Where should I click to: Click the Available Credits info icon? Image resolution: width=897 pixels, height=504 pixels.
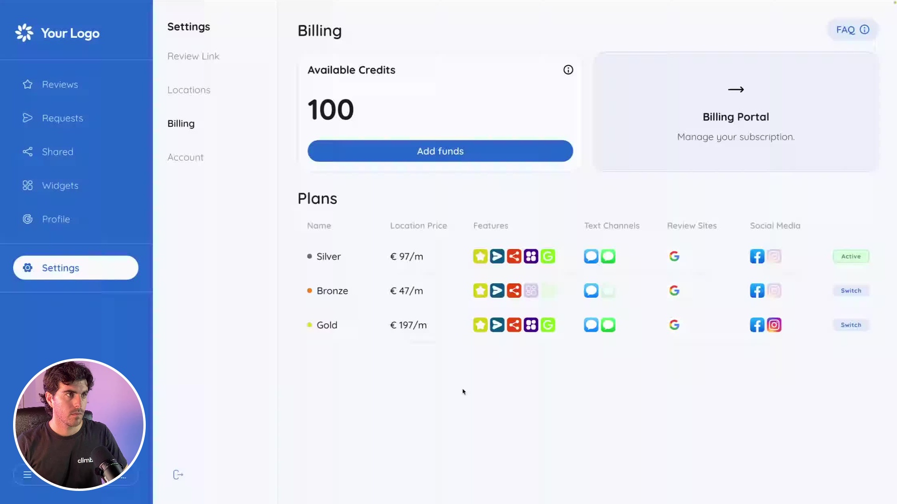pos(568,70)
